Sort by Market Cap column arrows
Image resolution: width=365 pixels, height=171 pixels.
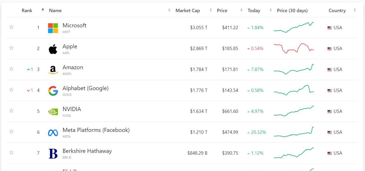pos(211,10)
